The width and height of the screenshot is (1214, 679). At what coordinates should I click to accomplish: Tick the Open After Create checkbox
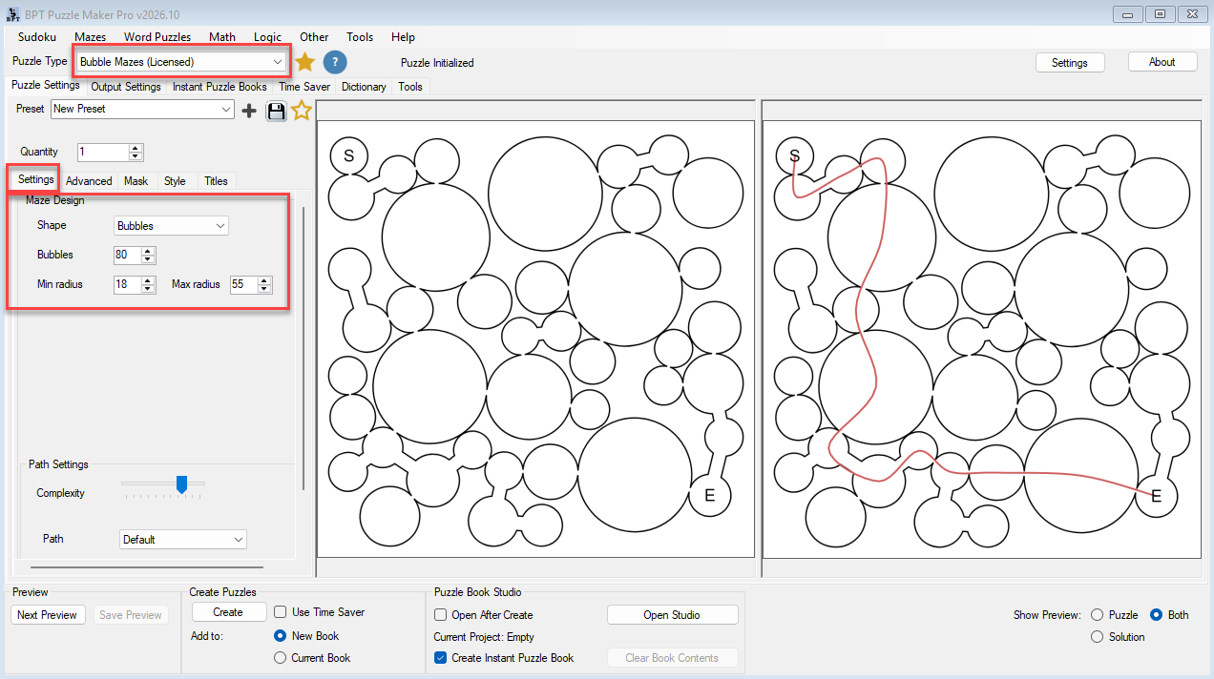click(441, 615)
